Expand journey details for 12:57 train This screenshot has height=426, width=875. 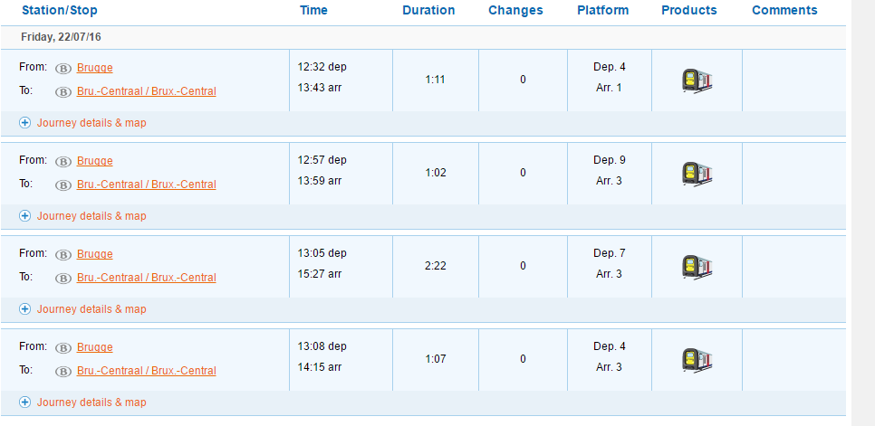82,216
